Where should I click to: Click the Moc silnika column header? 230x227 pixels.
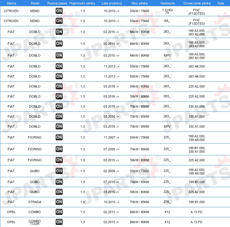point(140,3)
